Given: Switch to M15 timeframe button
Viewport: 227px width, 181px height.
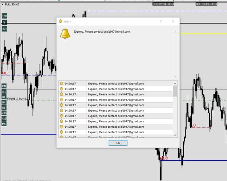Looking at the screenshot, I should (x=4, y=119).
